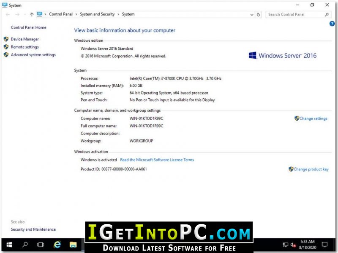Screen dimensions: 338x253
Task: Open Security and Maintenance link
Action: [33, 229]
